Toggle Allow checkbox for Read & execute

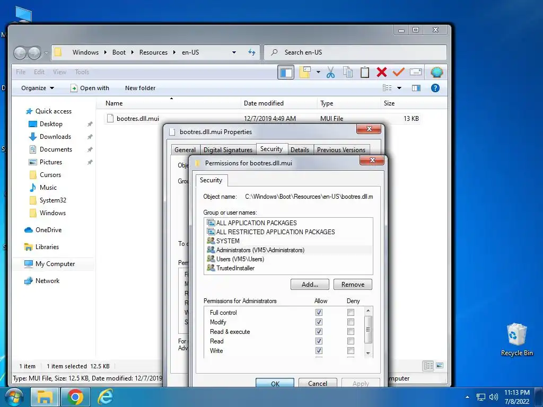[x=319, y=332]
